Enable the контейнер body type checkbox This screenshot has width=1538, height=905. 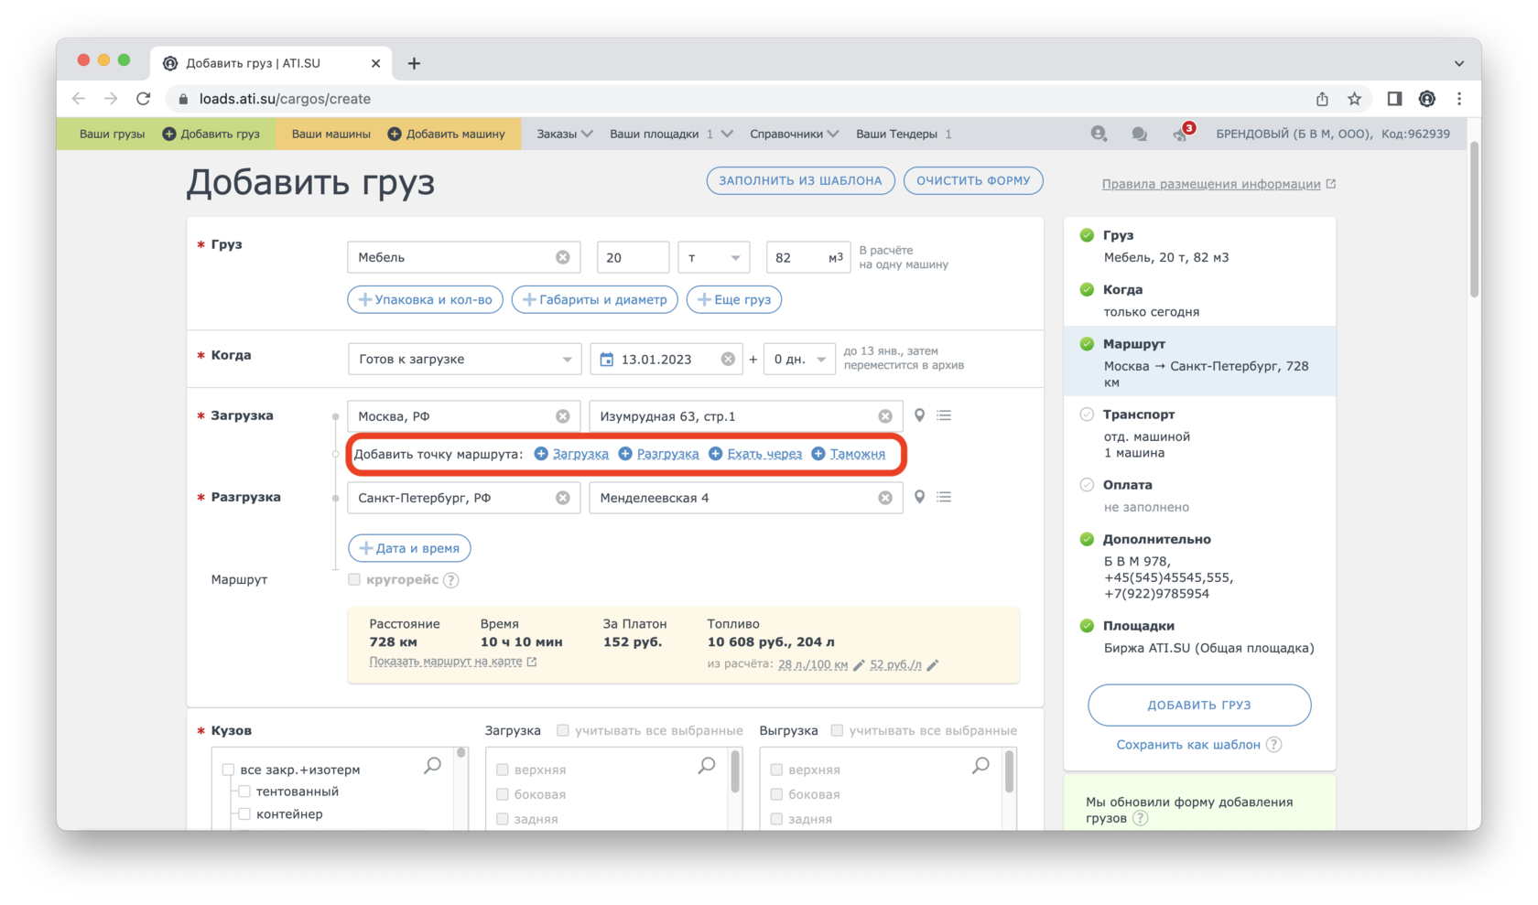coord(244,813)
